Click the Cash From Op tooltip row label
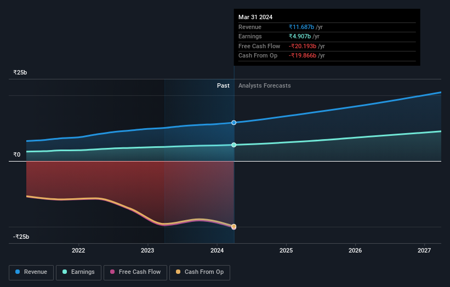The width and height of the screenshot is (450, 287). pyautogui.click(x=258, y=56)
